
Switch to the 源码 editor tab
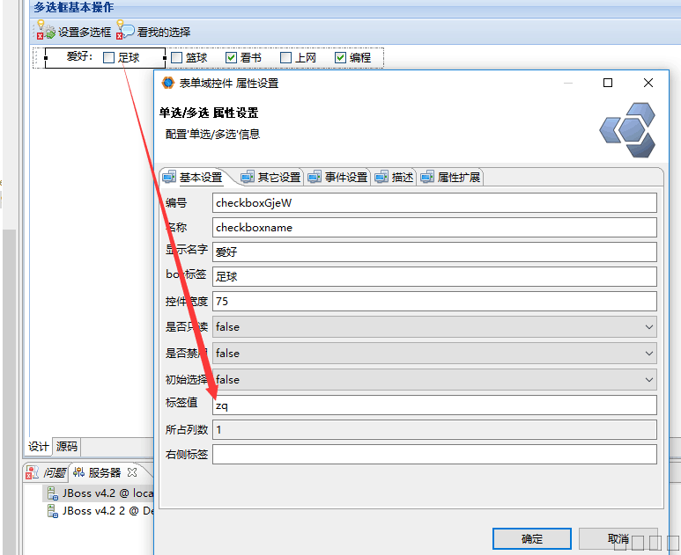coord(67,446)
